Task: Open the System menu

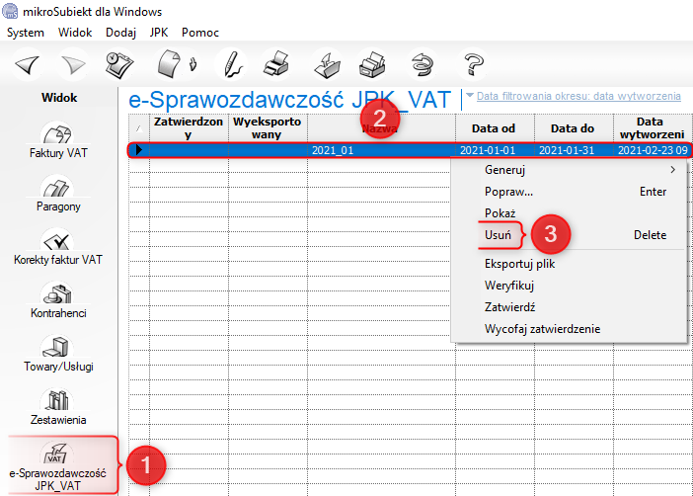Action: tap(26, 33)
